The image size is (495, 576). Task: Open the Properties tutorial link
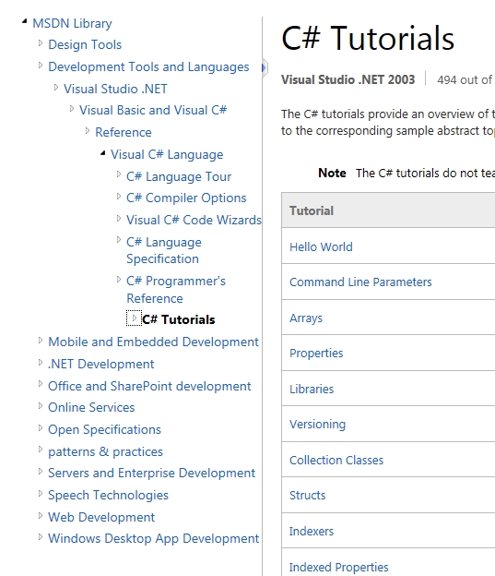[316, 354]
